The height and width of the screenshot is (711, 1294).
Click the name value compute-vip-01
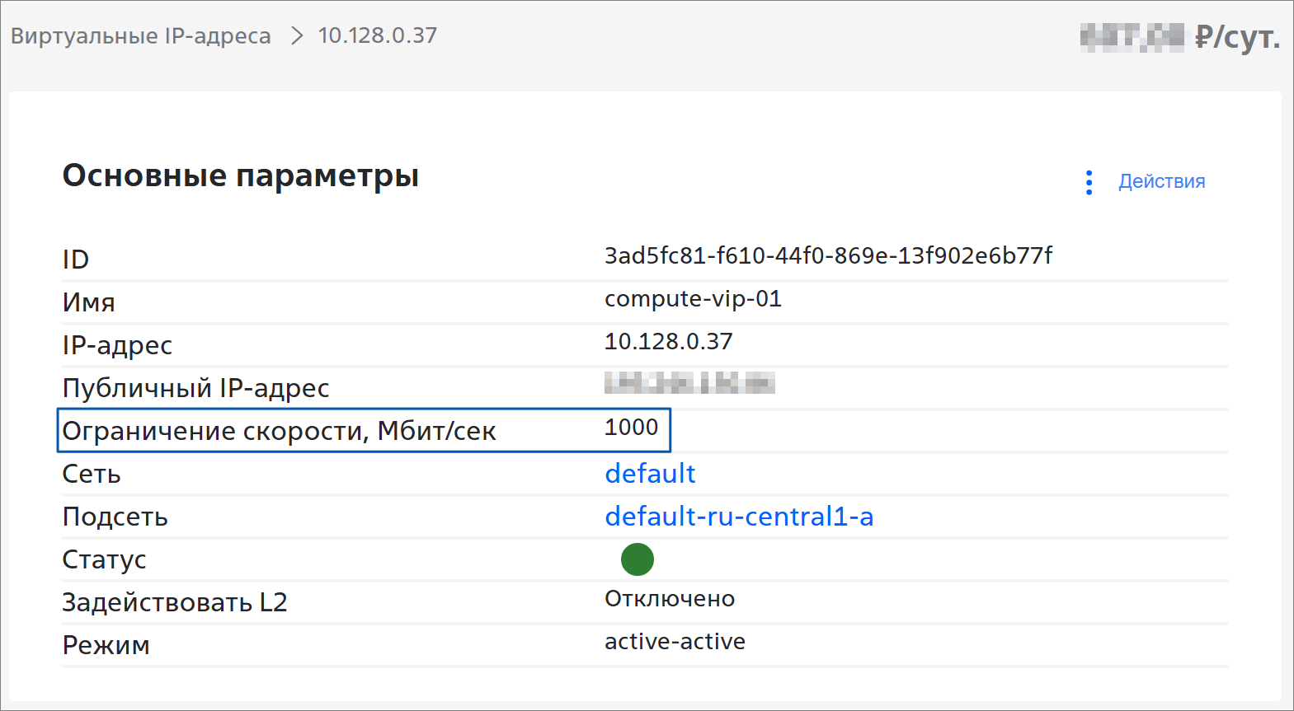693,299
